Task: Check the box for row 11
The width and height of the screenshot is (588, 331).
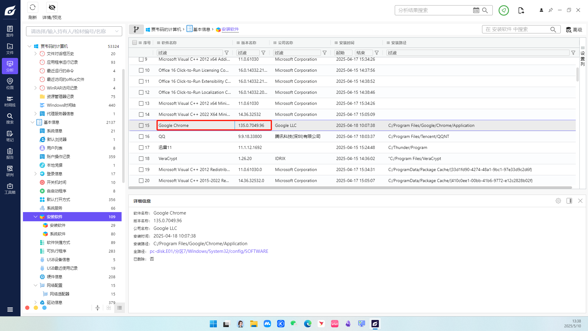Action: (141, 82)
